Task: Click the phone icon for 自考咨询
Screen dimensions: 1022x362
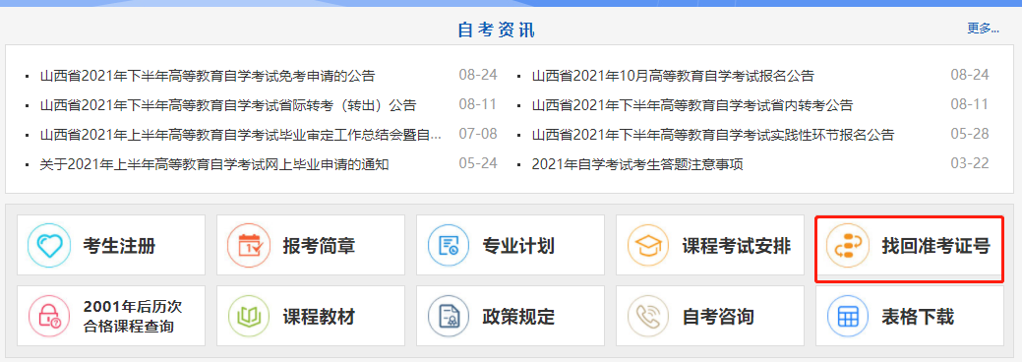Action: click(x=648, y=317)
